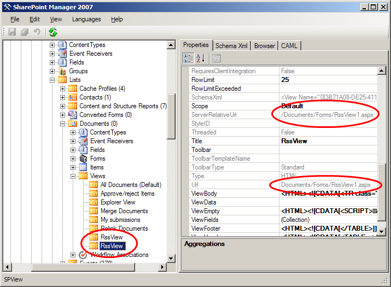Expand Content and Structure Reports list
391x287 pixels.
(62, 106)
